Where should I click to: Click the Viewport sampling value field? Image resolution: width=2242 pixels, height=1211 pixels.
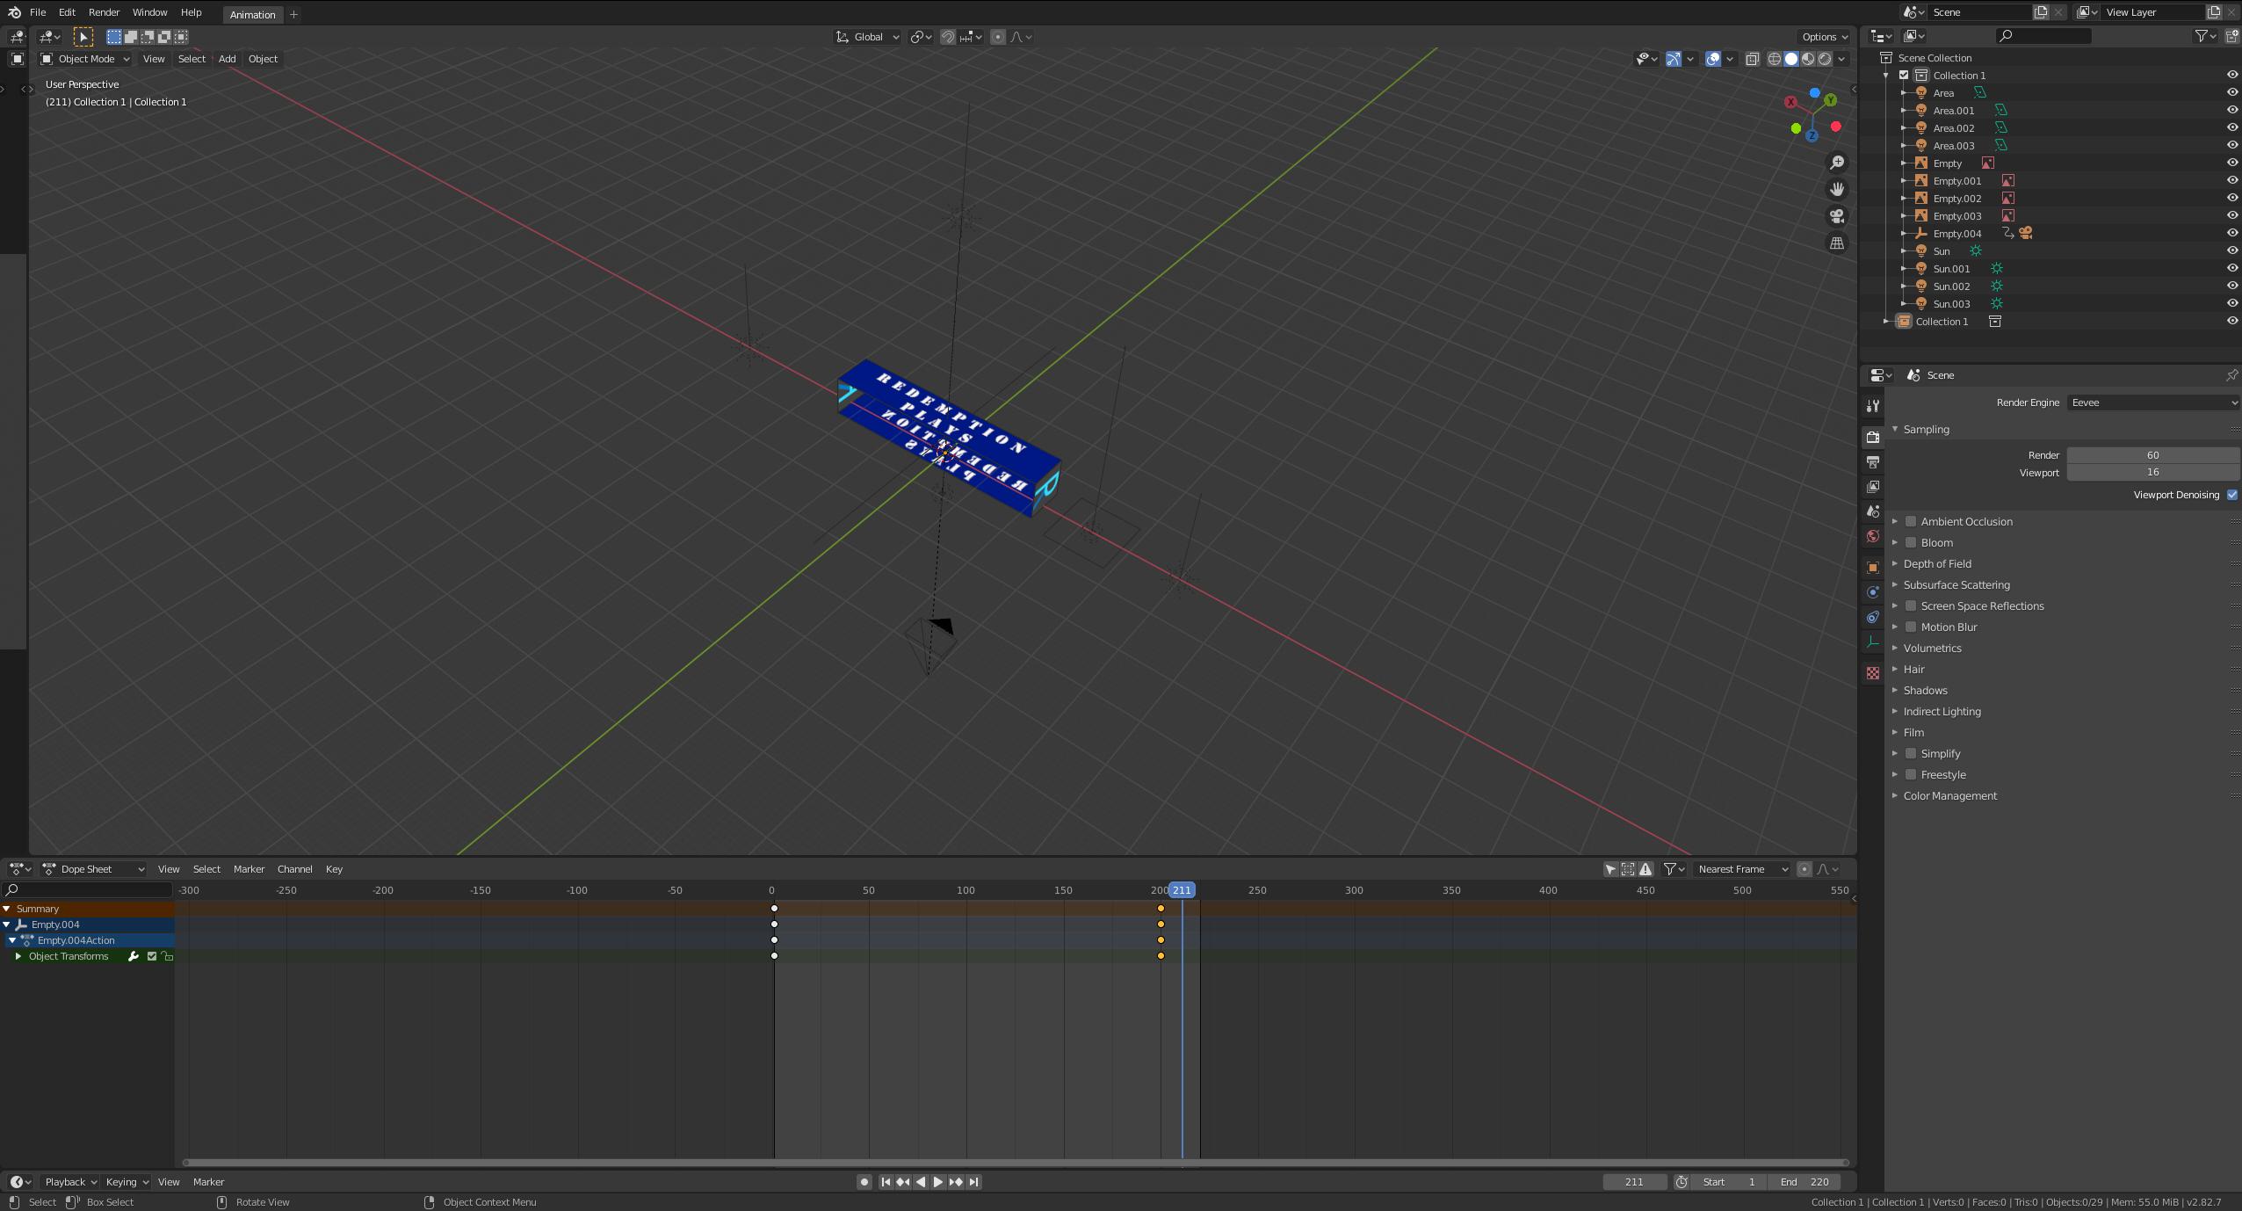pos(2154,472)
